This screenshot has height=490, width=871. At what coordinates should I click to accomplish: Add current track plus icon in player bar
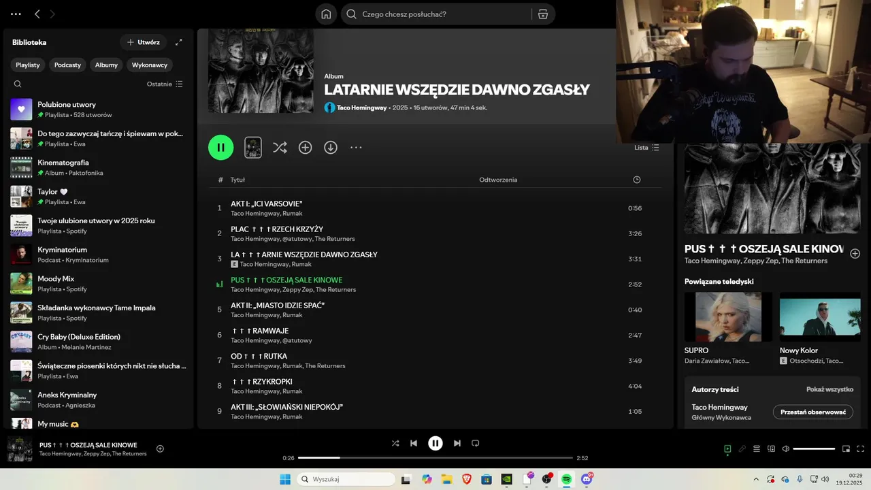(160, 448)
